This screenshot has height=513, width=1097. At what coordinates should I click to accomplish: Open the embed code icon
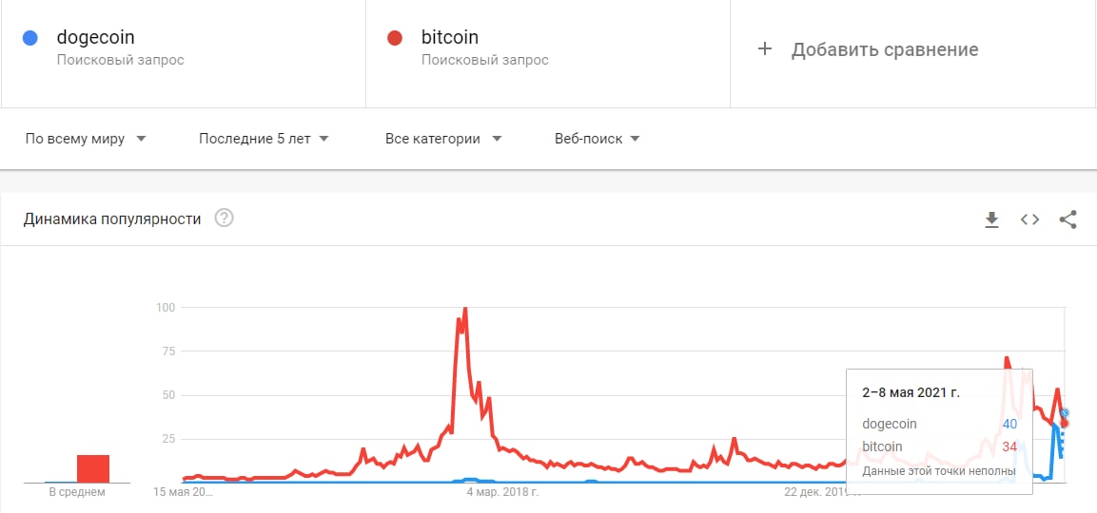tap(1029, 219)
